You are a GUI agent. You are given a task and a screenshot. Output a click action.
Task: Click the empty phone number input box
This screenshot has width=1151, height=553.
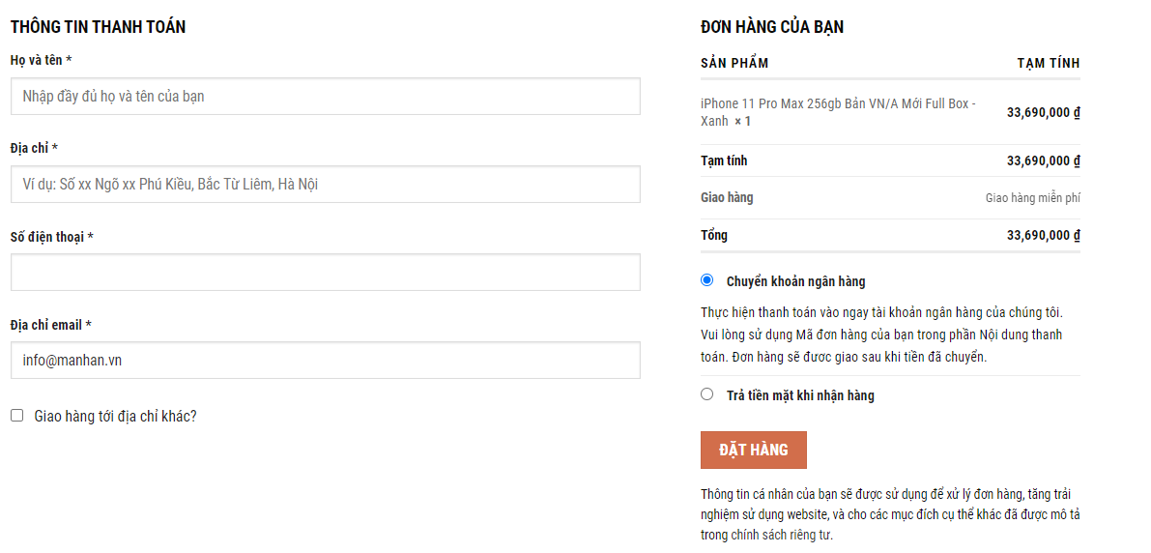[x=325, y=273]
